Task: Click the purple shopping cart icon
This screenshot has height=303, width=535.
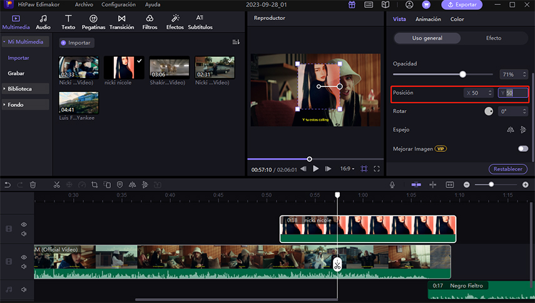Action: (426, 5)
